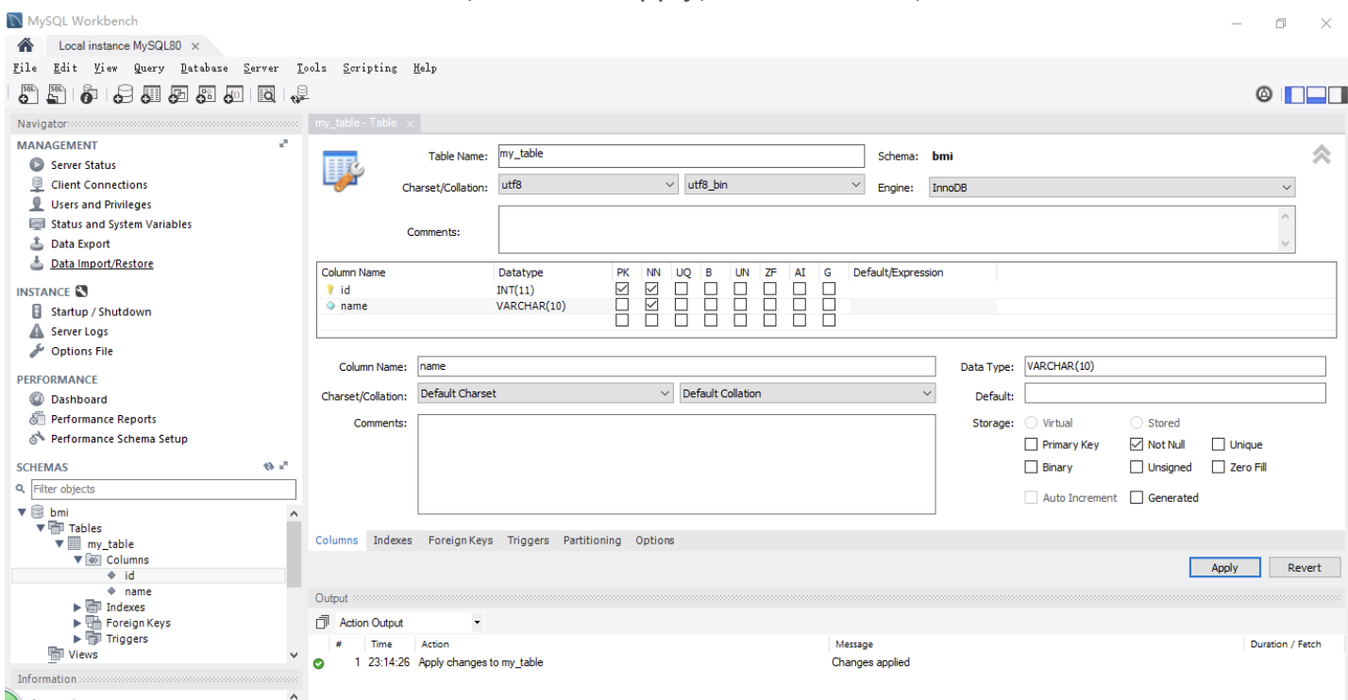Close the my_table - Table tab
Image resolution: width=1348 pixels, height=700 pixels.
(411, 125)
